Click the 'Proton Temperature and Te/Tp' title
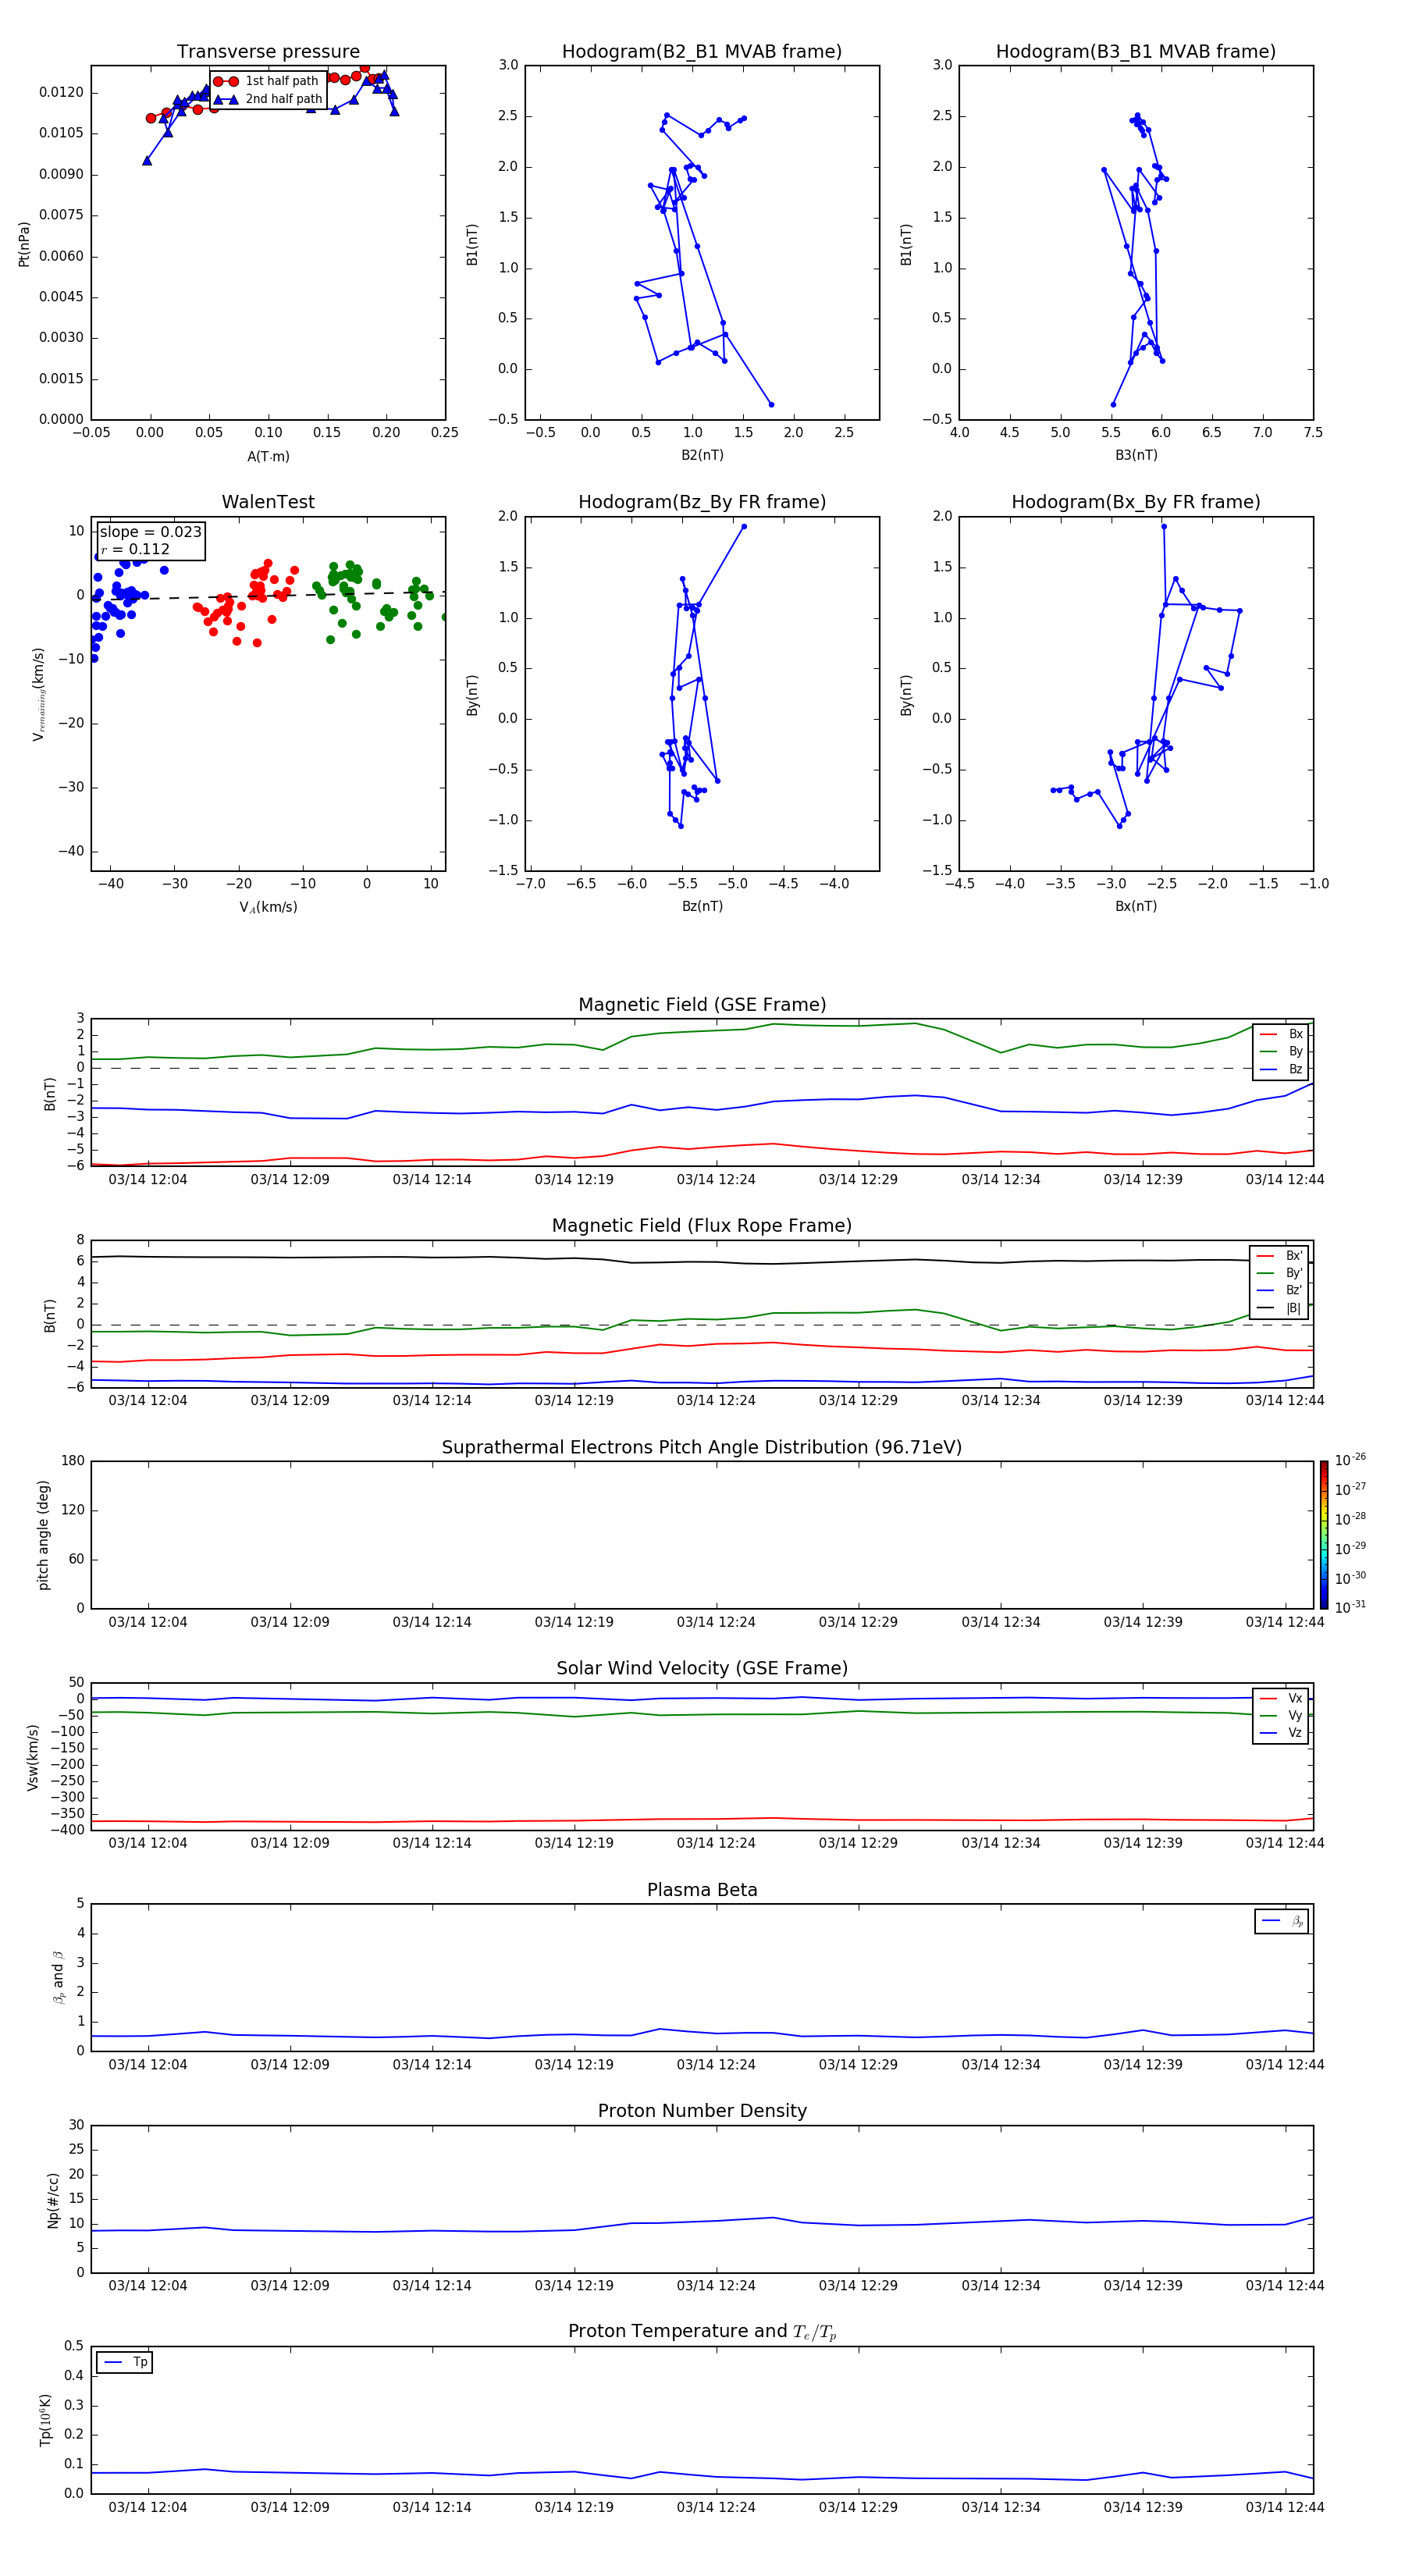The width and height of the screenshot is (1405, 2576). [702, 2332]
